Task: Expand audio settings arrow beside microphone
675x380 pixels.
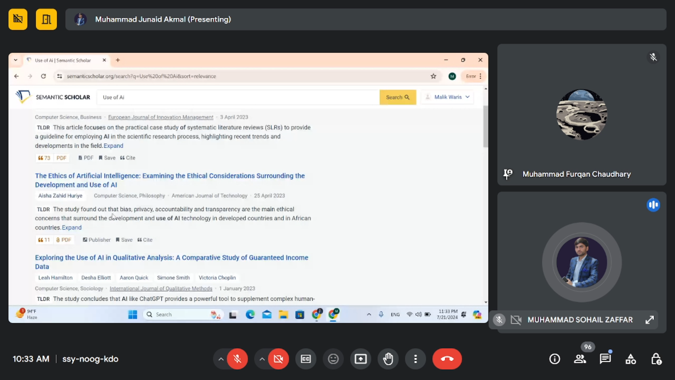Action: click(x=221, y=359)
